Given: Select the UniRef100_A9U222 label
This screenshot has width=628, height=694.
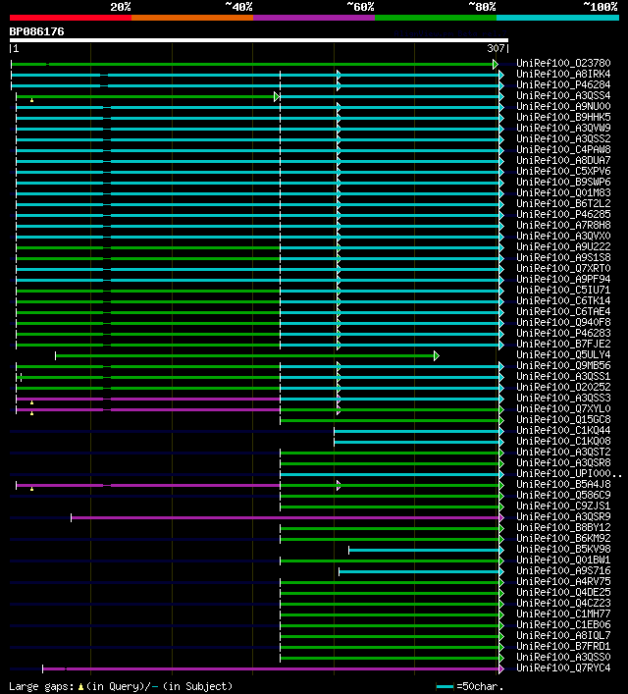Looking at the screenshot, I should click(x=563, y=247).
